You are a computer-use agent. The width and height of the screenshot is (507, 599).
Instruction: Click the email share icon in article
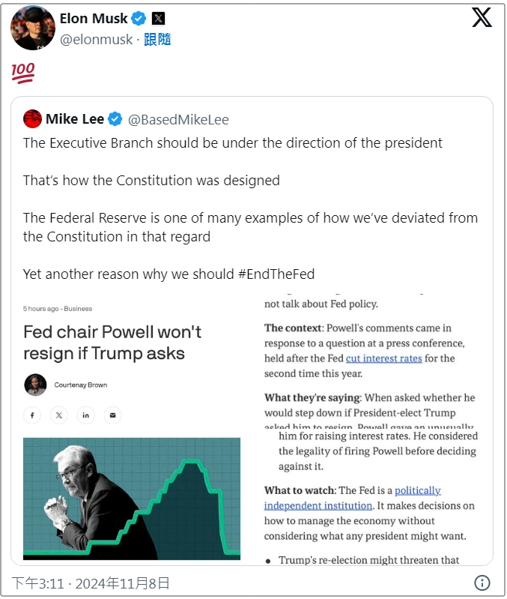point(112,415)
